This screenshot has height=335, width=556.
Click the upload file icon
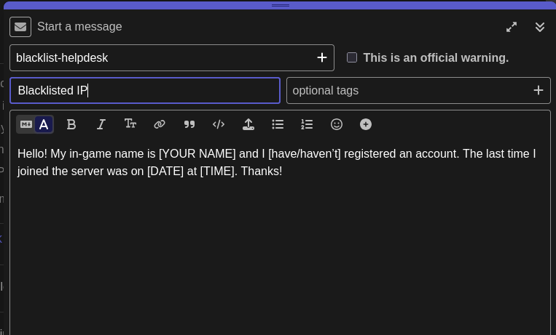(248, 124)
